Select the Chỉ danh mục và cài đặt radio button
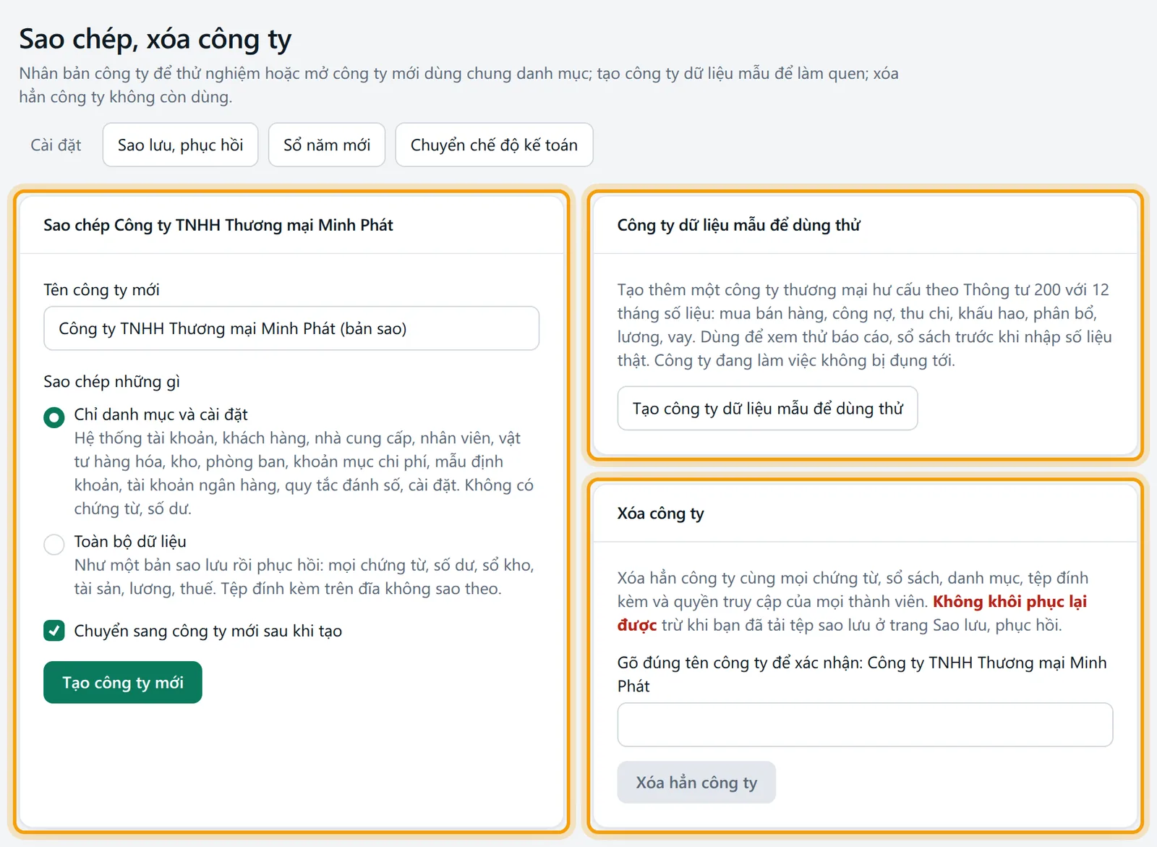The height and width of the screenshot is (847, 1157). click(x=54, y=417)
